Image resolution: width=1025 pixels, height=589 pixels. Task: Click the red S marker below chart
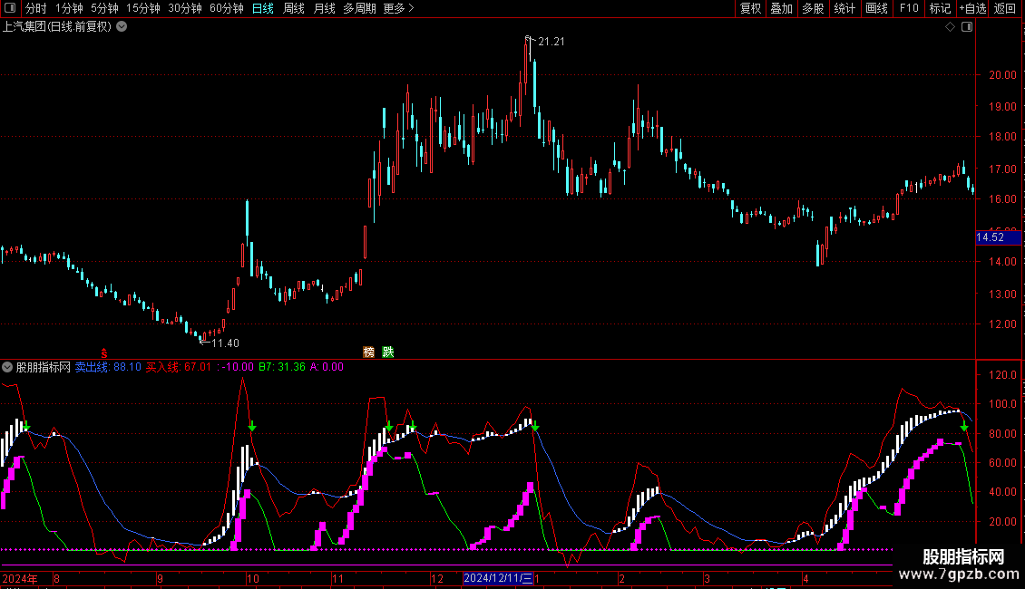[104, 353]
